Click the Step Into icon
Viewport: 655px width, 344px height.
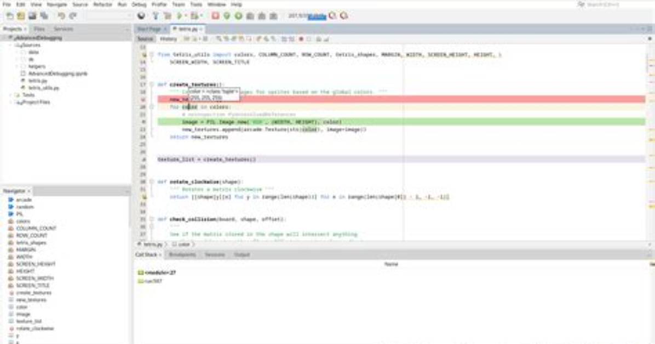pyautogui.click(x=261, y=16)
